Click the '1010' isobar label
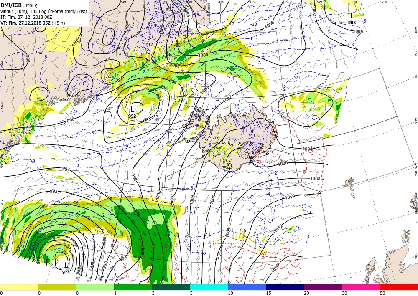Screen dimensions: 418x296 click(x=290, y=197)
